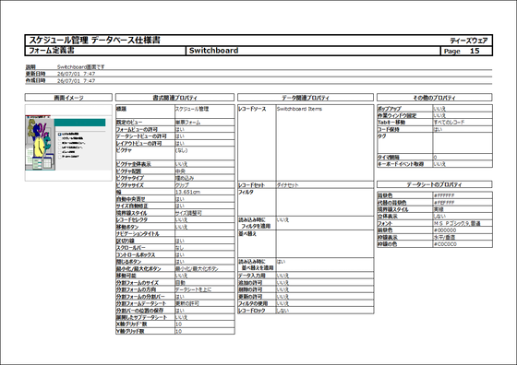Click the 標題 value スケジュール管理 cell
This screenshot has width=517, height=365.
point(204,112)
